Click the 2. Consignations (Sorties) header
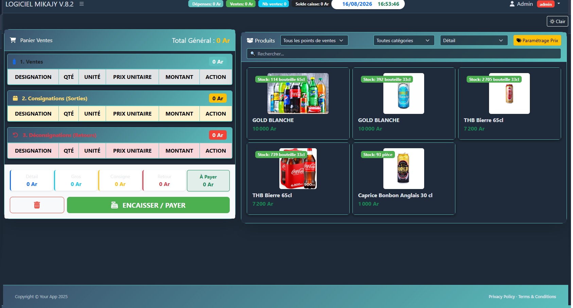 tap(120, 98)
